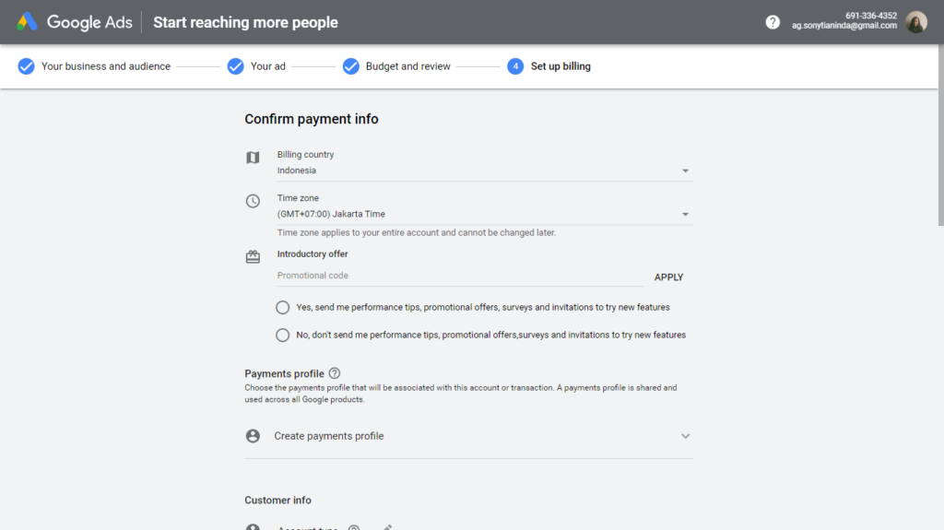This screenshot has height=530, width=944.
Task: Go to Budget and review step
Action: point(396,66)
